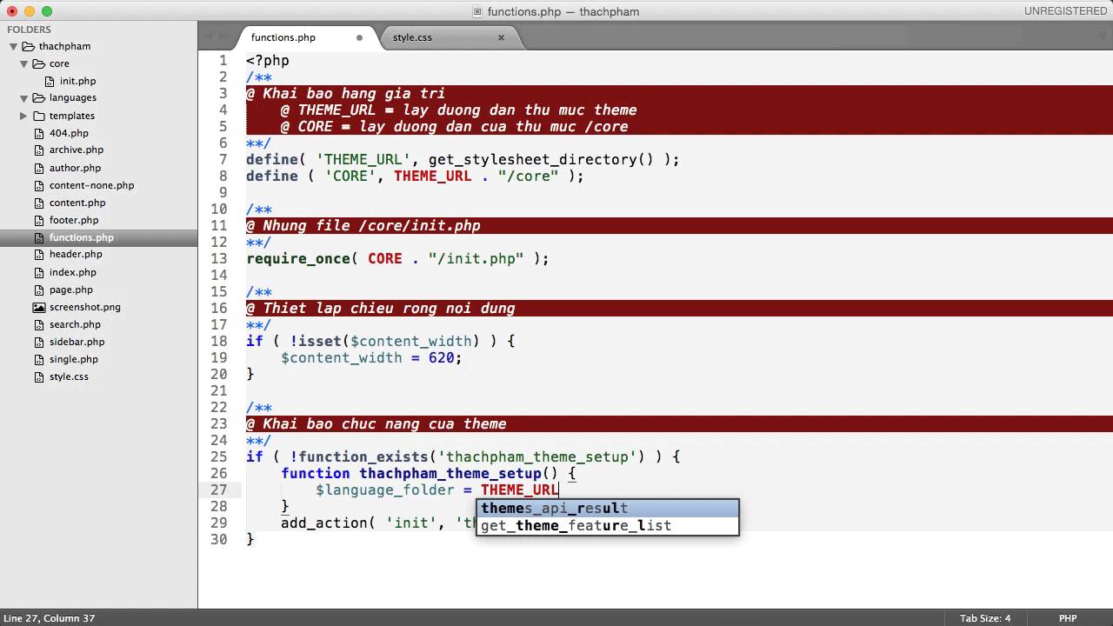1113x626 pixels.
Task: Expand the templates folder disclosure triangle
Action: point(23,116)
